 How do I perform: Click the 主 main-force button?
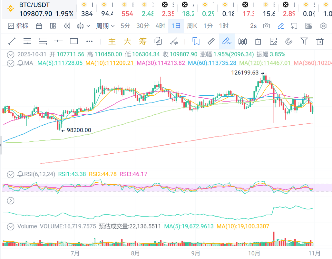point(112,41)
